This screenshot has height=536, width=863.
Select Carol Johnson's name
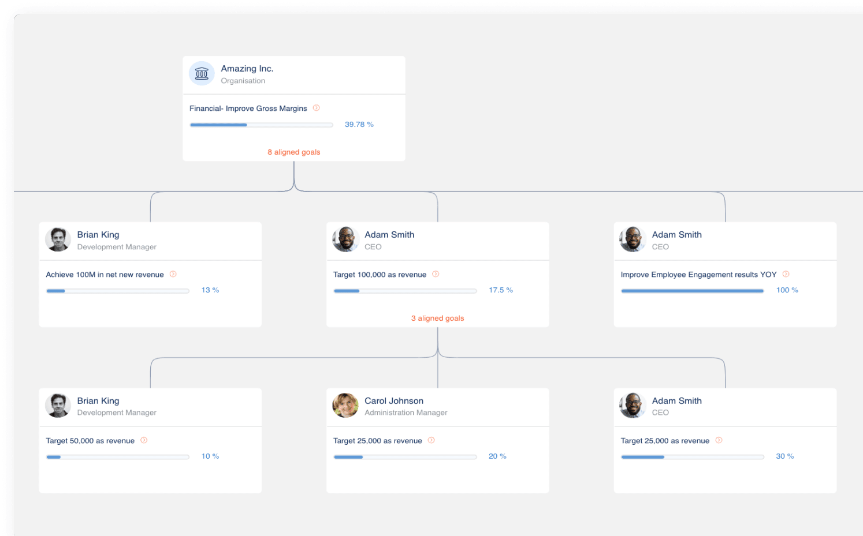point(394,401)
